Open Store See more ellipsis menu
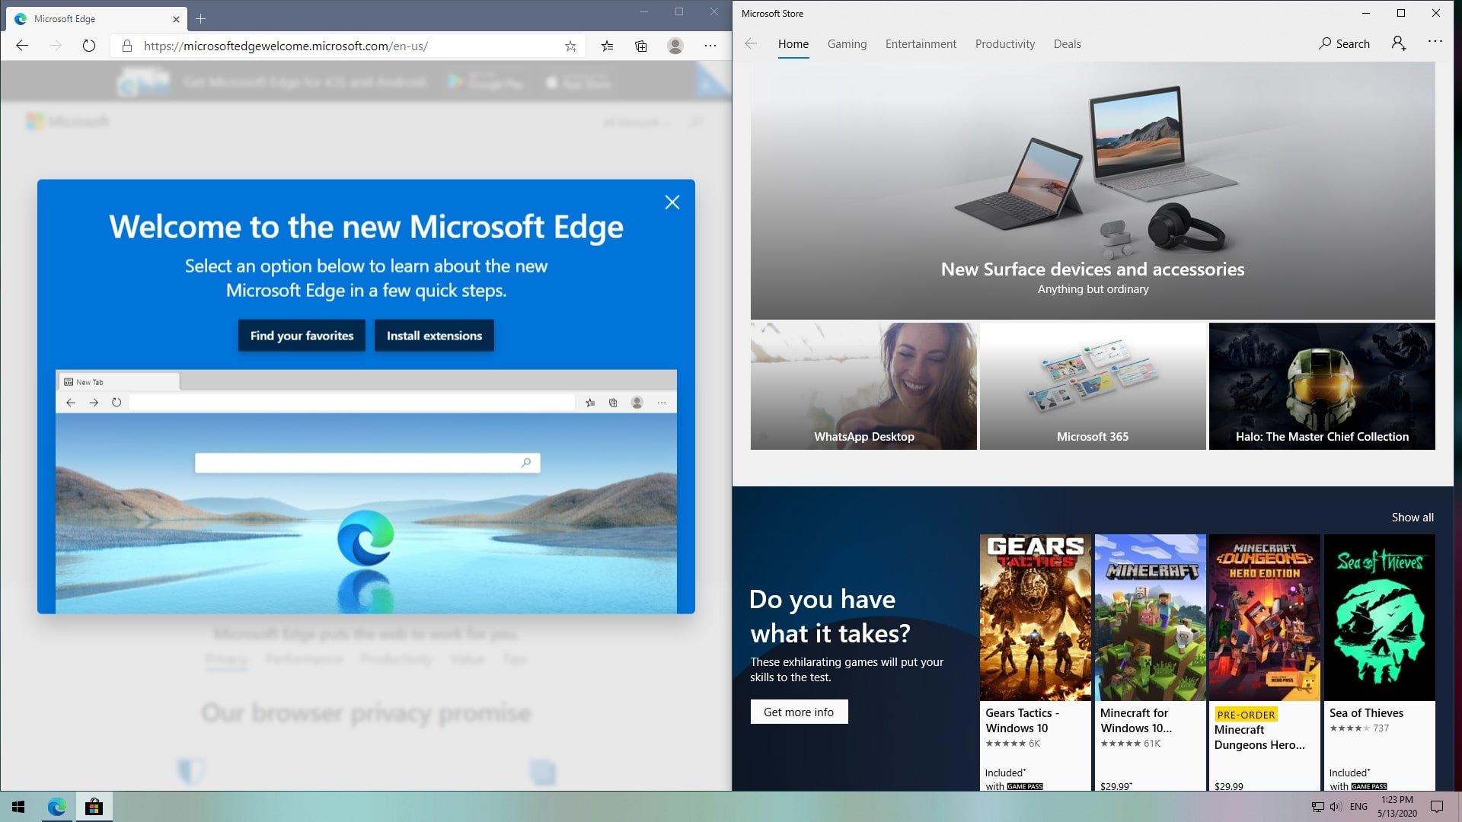The width and height of the screenshot is (1462, 822). pos(1435,42)
